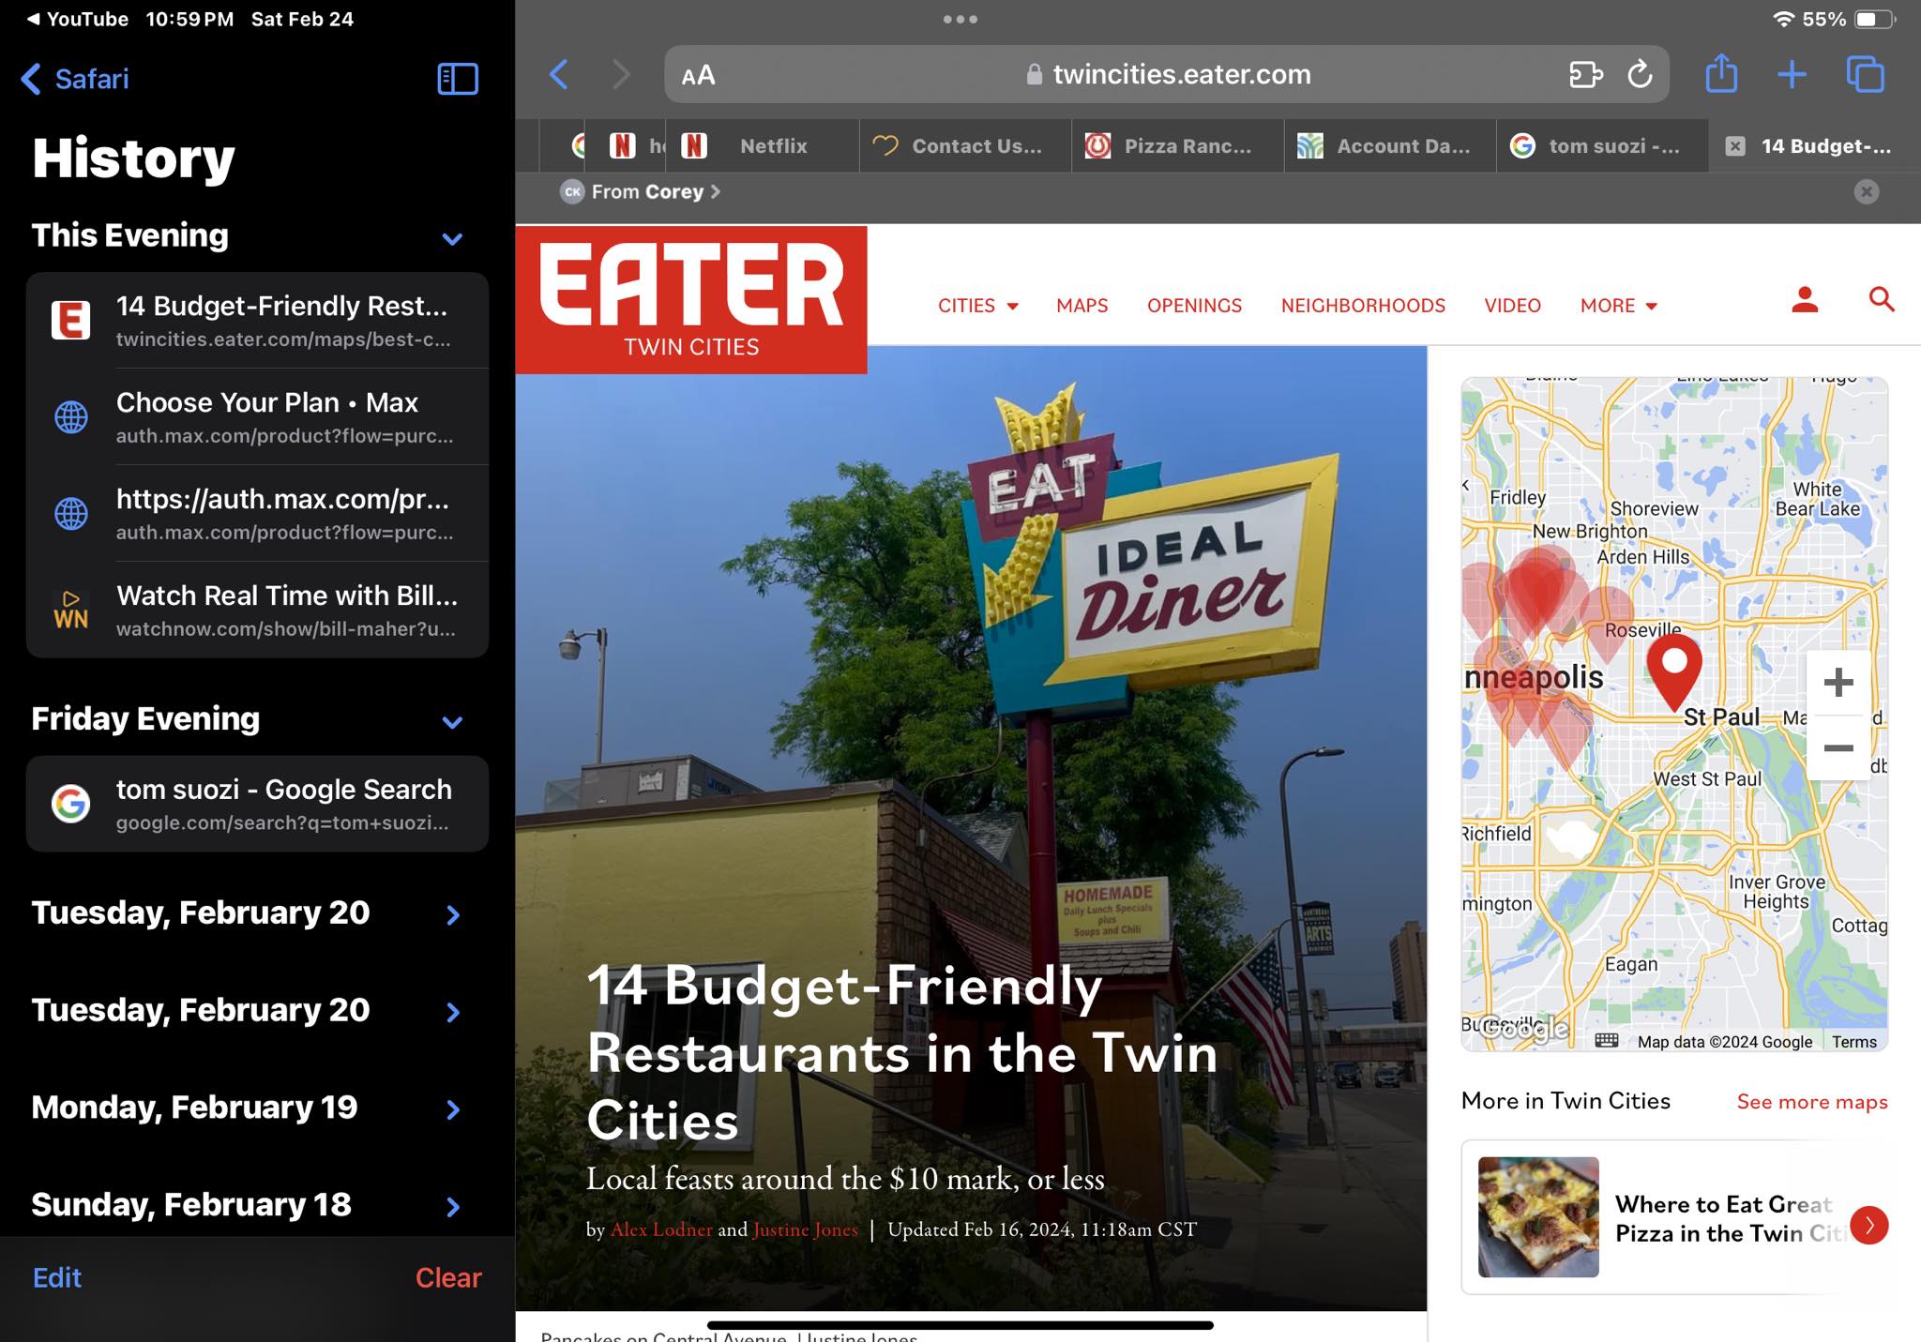Click the Eater Twin Cities logo
Viewport: 1921px width, 1342px height.
[x=691, y=299]
